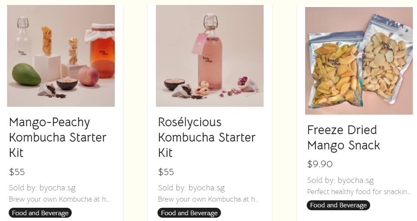Click the green mango in the Mango-Peachy photo
Viewport: 417px width, 221px height.
tap(26, 74)
